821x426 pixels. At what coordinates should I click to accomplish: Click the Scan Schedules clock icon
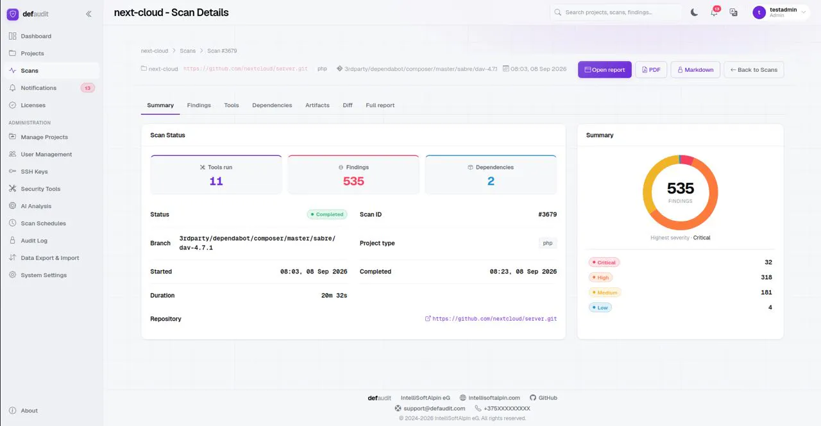[13, 223]
